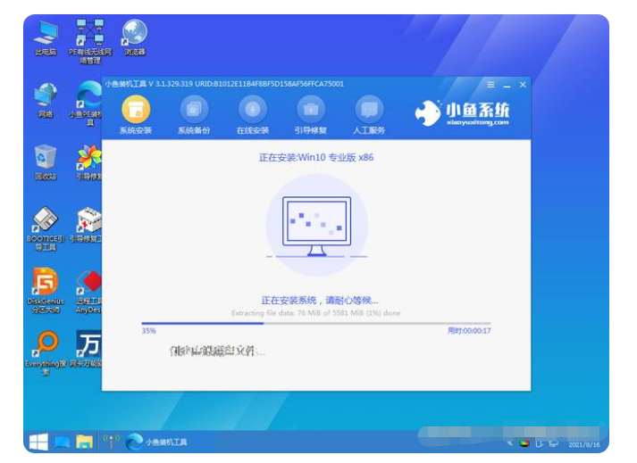Activate the 小鱼装机工具 taskbar button

click(156, 442)
